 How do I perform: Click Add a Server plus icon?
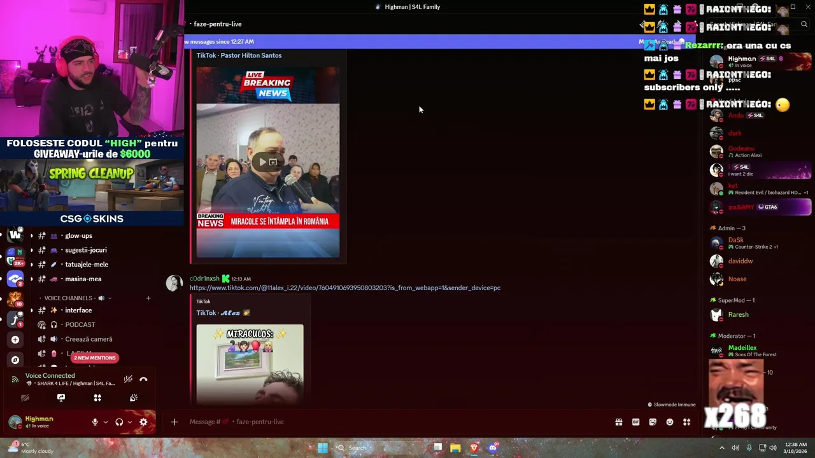tap(15, 340)
